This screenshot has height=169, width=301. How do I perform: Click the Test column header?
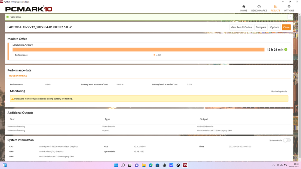pos(12,119)
